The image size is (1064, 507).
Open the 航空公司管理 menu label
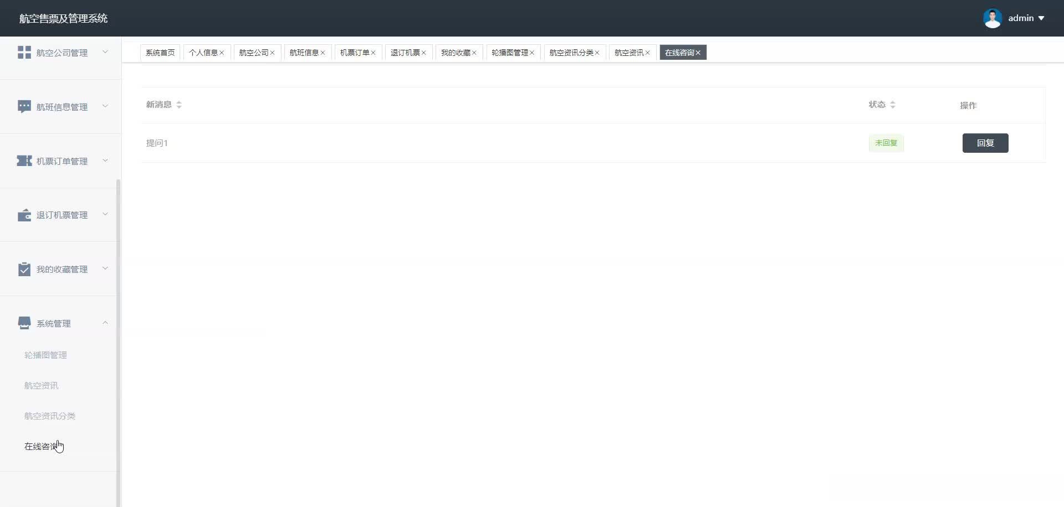tap(62, 53)
